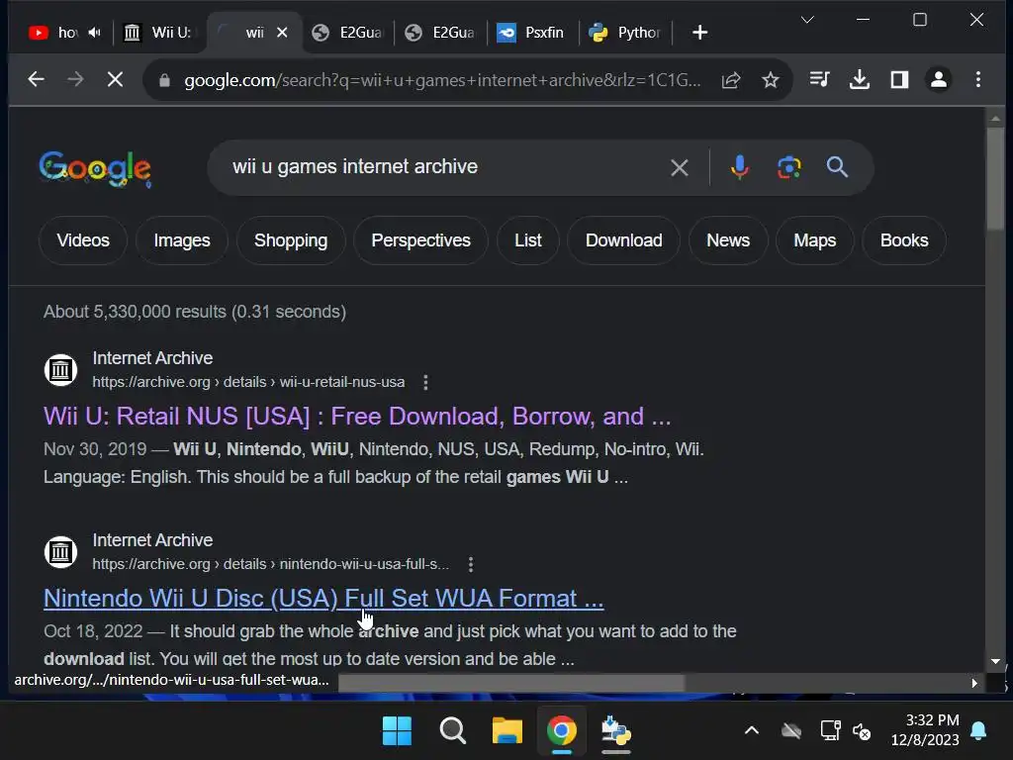Apply the Download search chip
This screenshot has width=1013, height=760.
(x=623, y=240)
